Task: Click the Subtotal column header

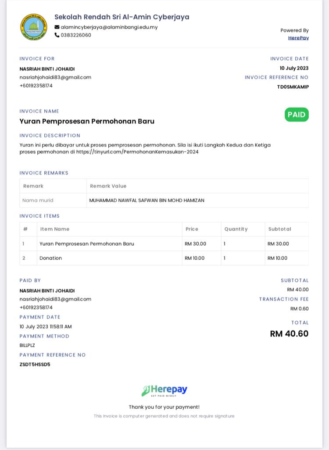Action: [x=280, y=229]
